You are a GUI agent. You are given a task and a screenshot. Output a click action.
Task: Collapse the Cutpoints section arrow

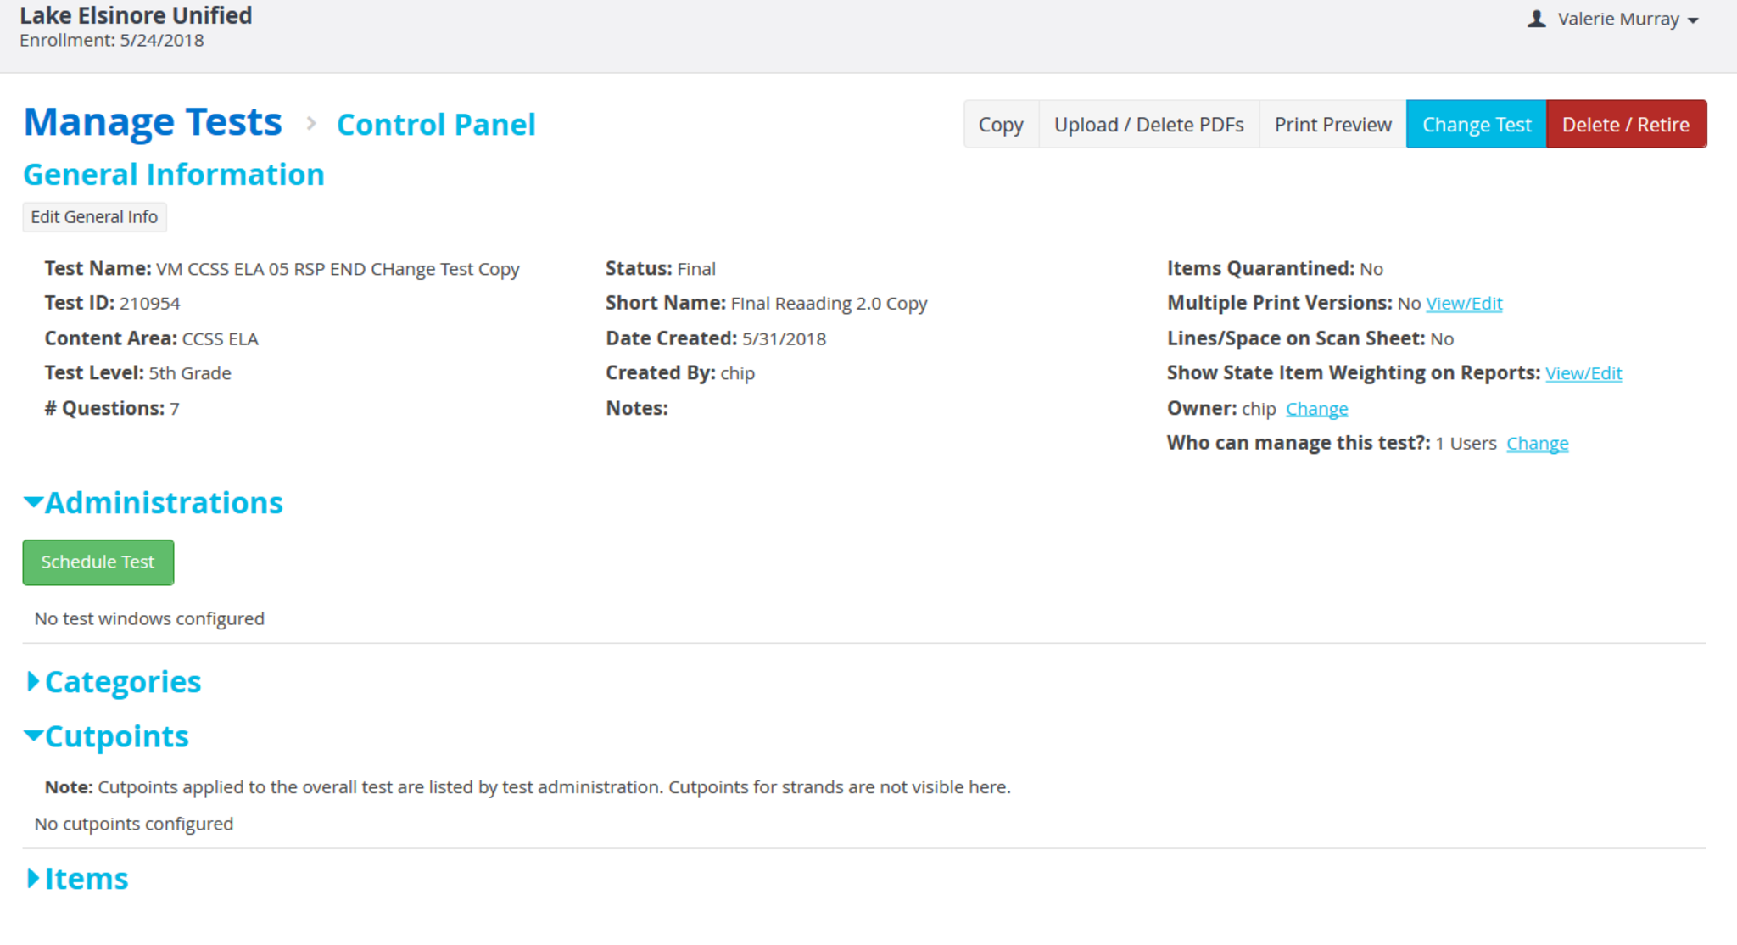pyautogui.click(x=33, y=735)
